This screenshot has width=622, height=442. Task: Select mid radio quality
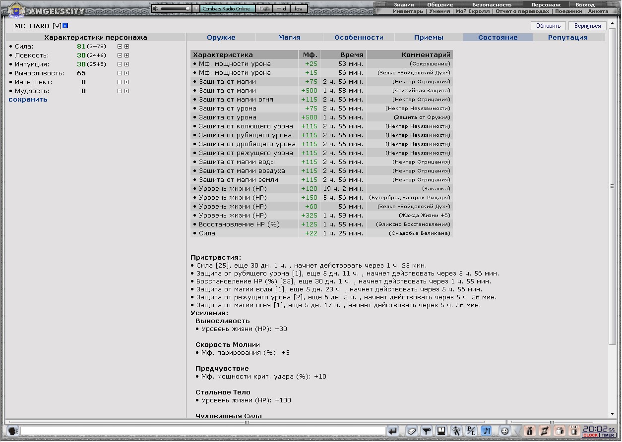281,8
